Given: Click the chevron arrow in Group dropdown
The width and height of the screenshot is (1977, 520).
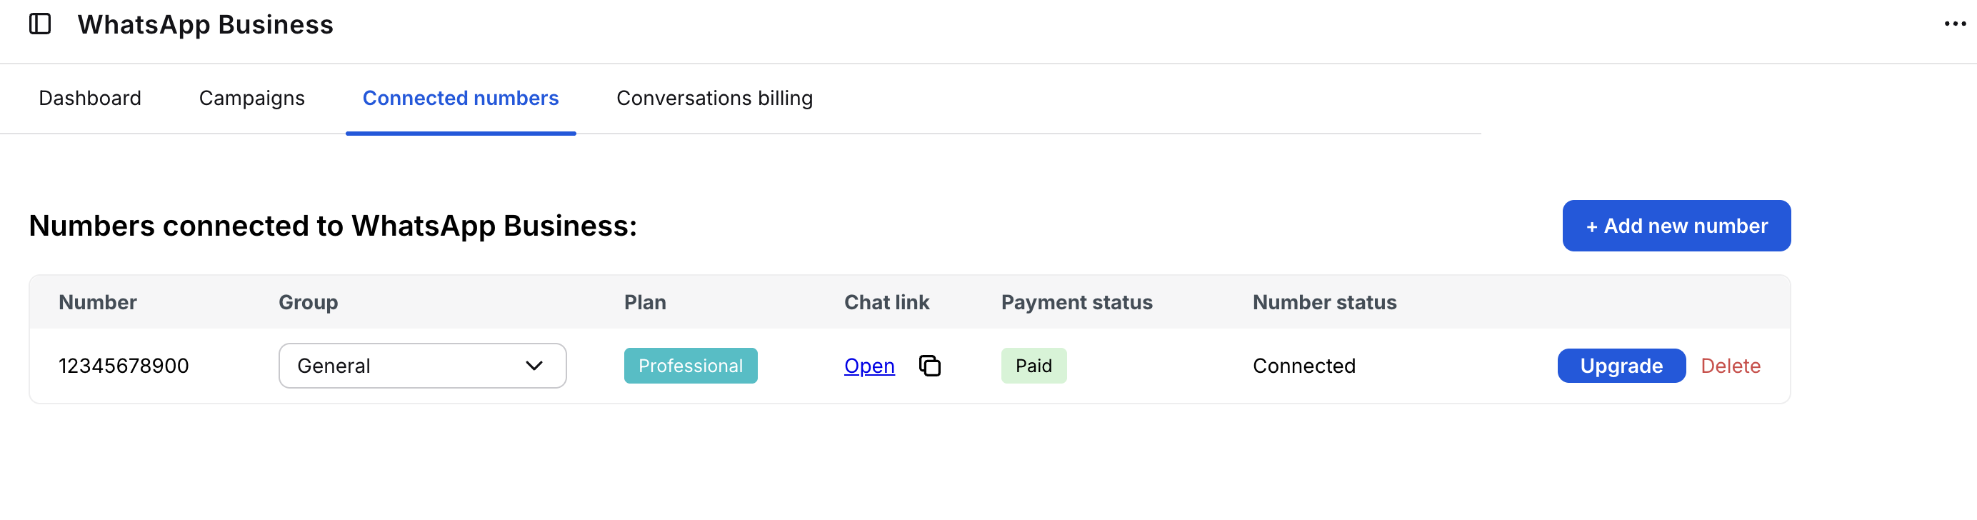Looking at the screenshot, I should 534,366.
